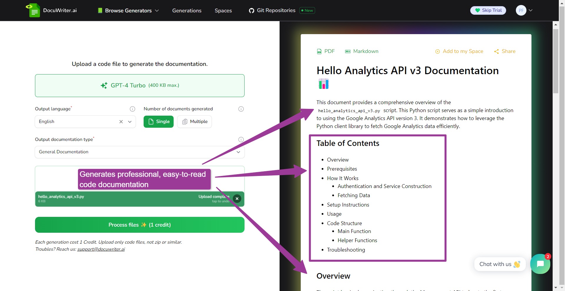Expand the account menu chevron
The image size is (565, 291).
coord(531,10)
